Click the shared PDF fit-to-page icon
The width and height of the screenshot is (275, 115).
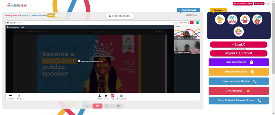click(99, 32)
